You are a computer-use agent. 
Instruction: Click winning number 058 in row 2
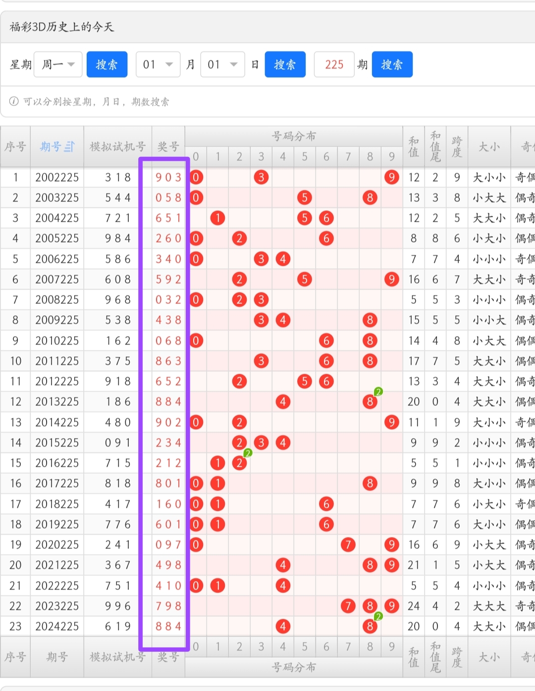click(x=168, y=197)
